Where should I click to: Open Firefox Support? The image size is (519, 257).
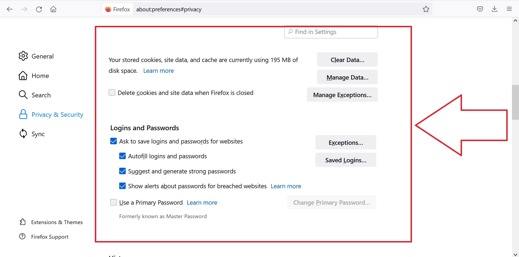coord(50,237)
